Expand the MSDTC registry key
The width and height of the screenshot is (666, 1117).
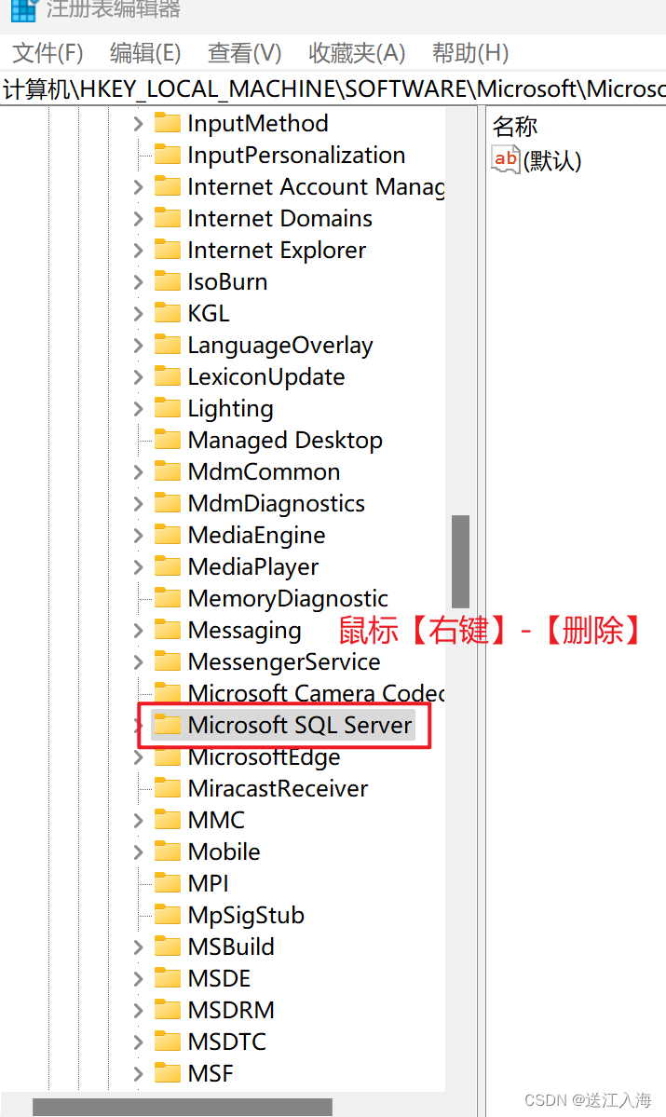(138, 1042)
